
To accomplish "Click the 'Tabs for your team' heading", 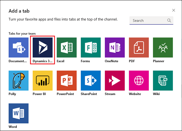I will click(22, 34).
